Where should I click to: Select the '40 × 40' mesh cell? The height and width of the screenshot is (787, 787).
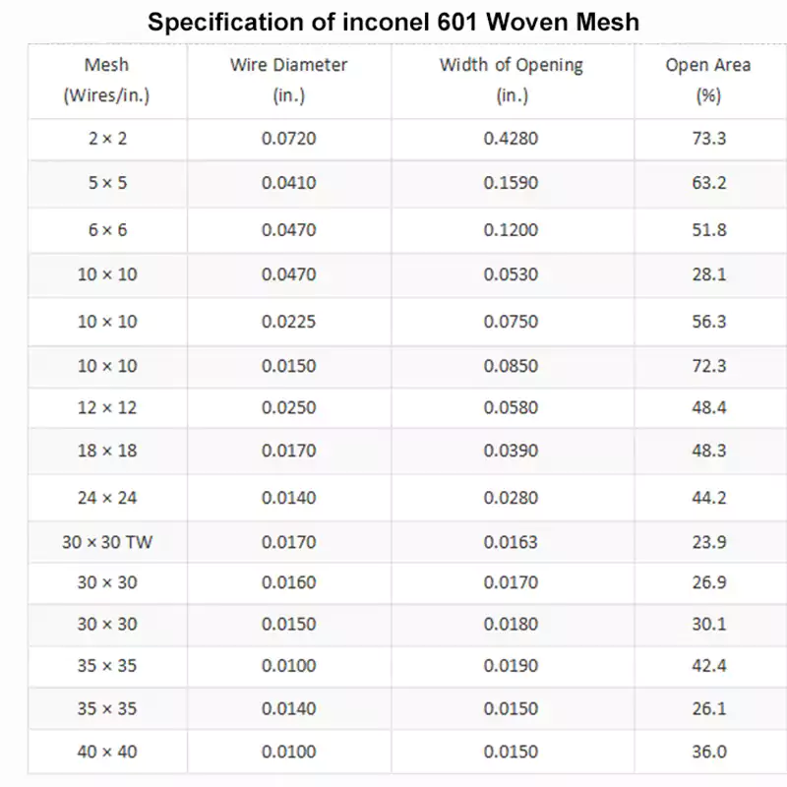point(107,752)
